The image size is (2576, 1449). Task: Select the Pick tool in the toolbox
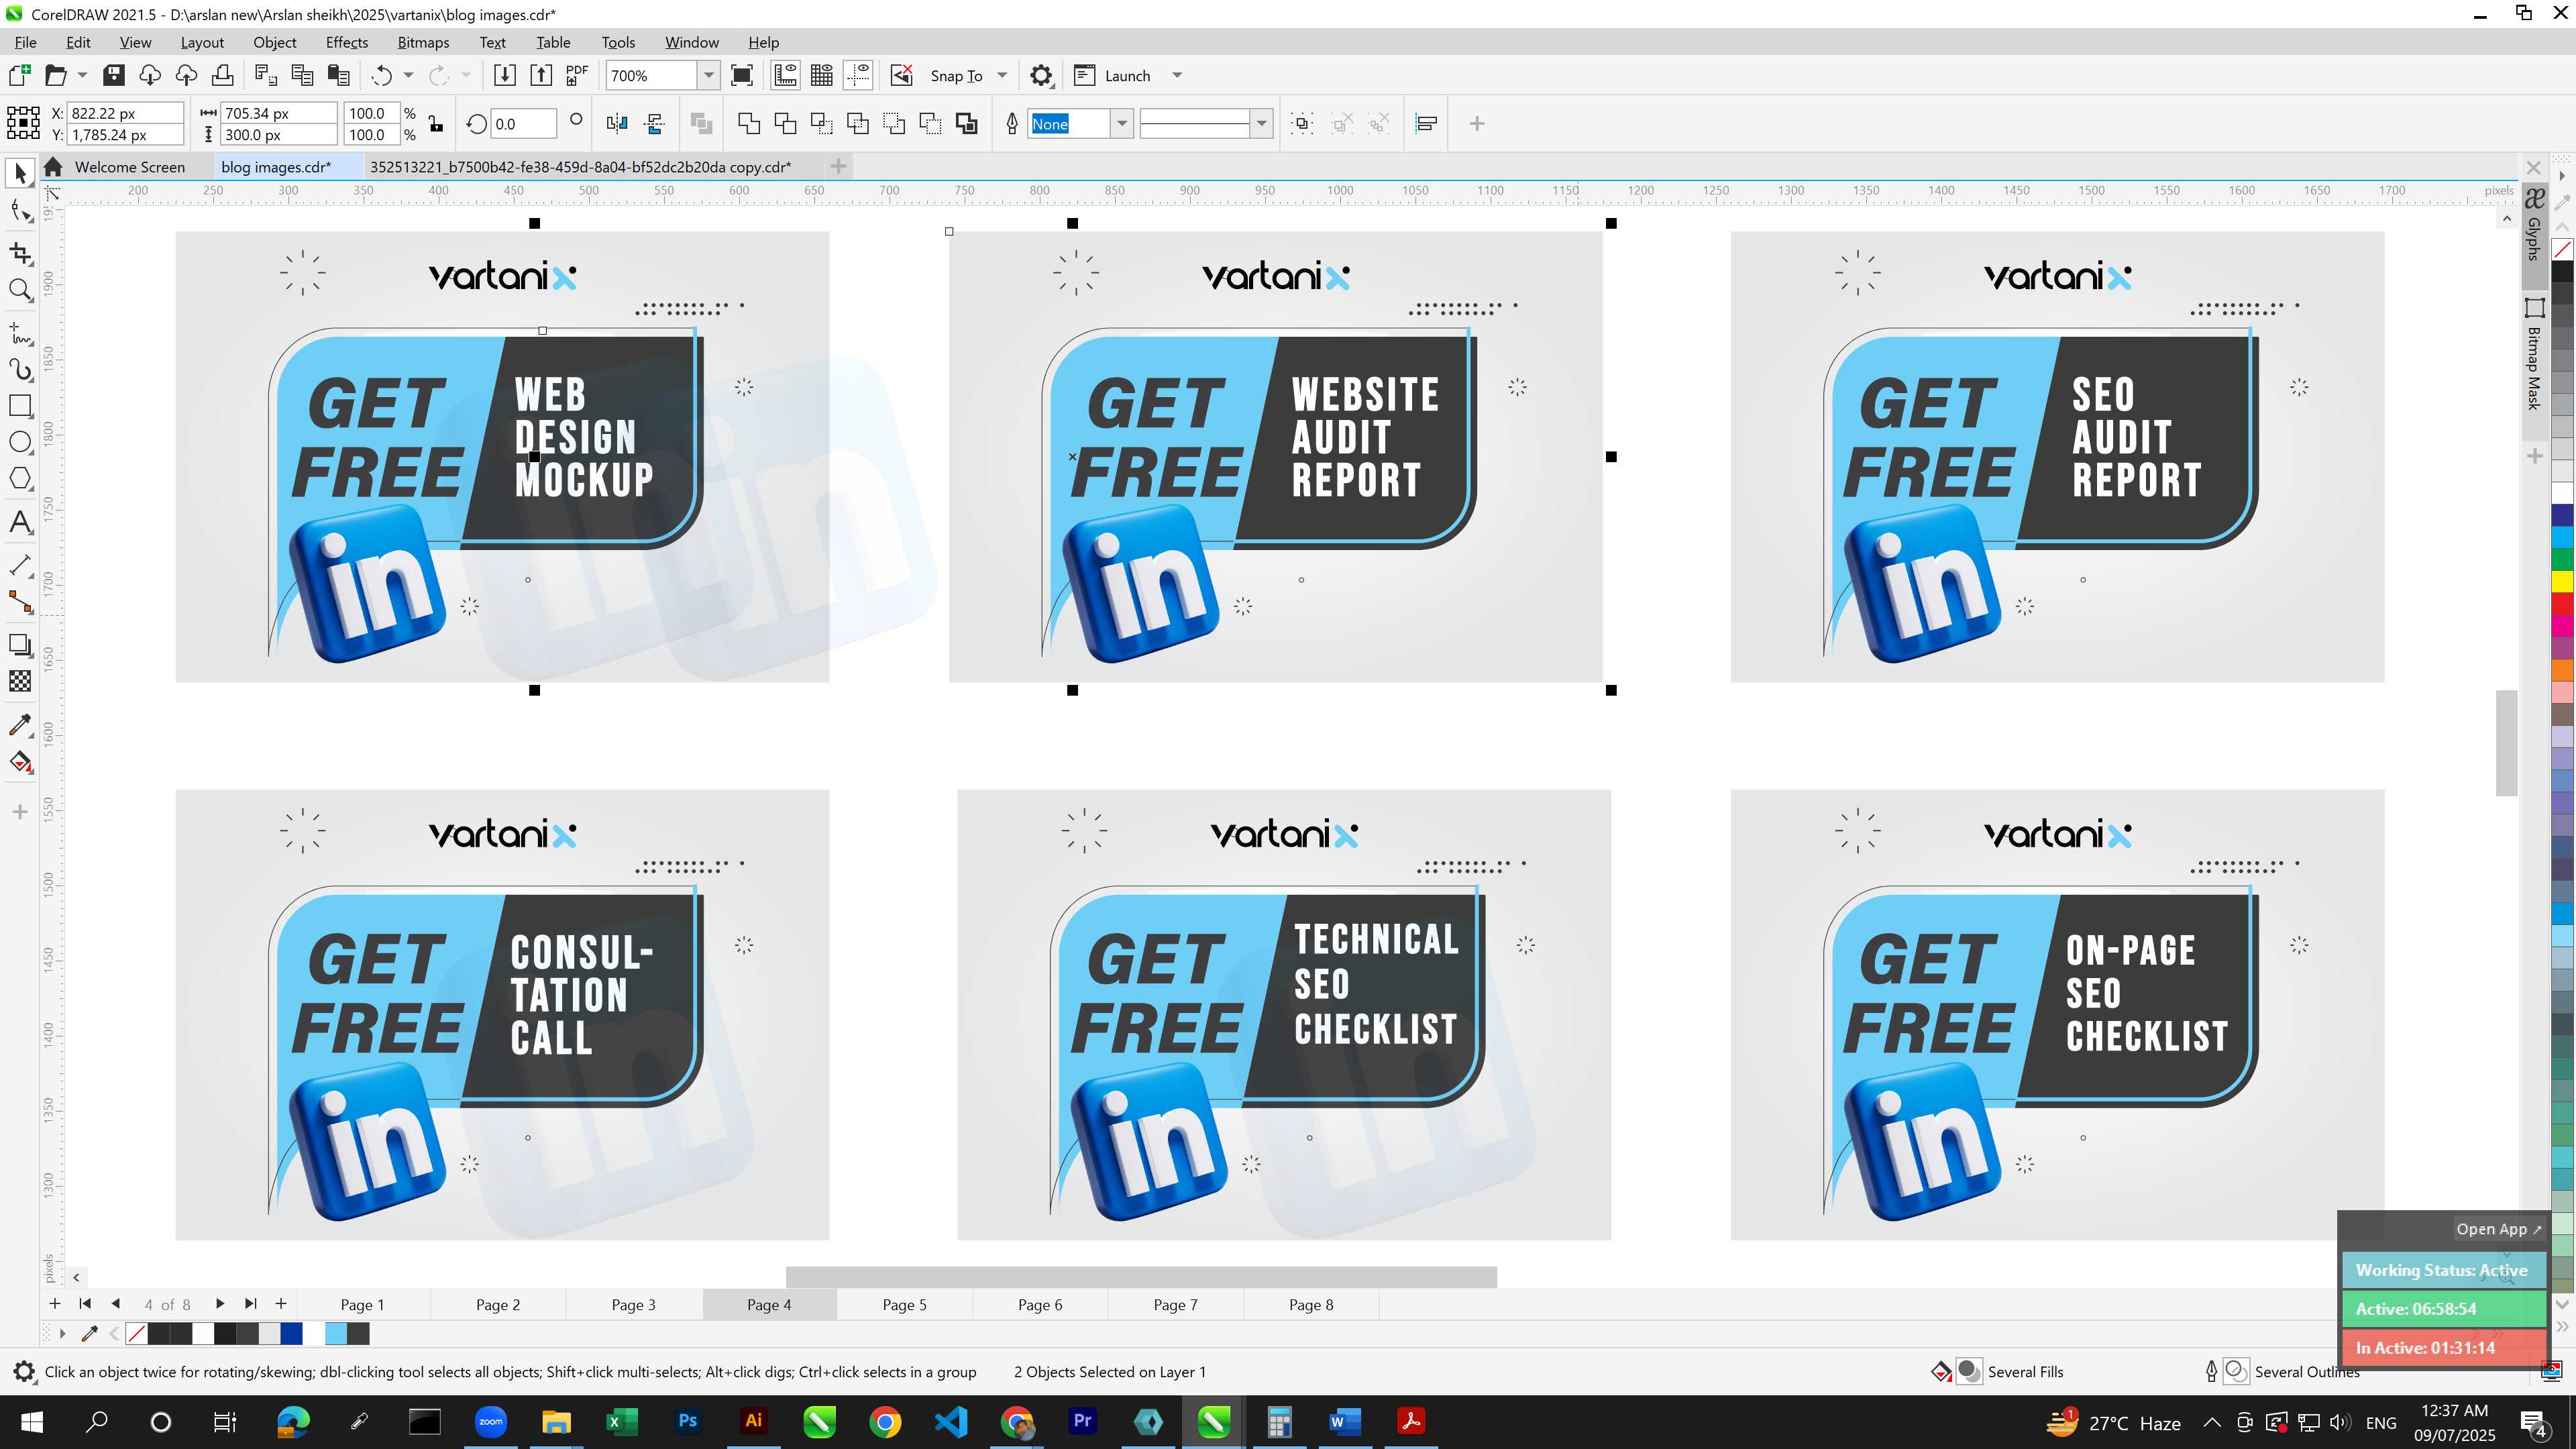[x=20, y=174]
